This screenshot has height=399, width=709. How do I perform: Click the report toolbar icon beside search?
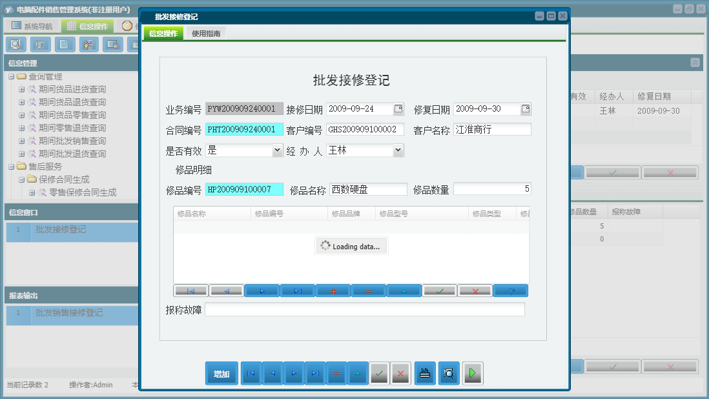pos(40,45)
